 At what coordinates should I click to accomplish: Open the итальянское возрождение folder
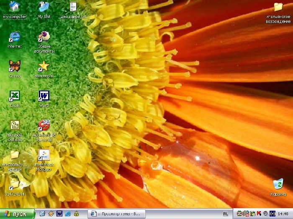[x=278, y=7]
